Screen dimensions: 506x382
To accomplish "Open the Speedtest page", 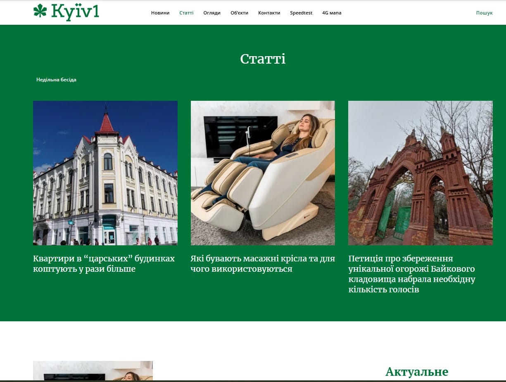I will tap(301, 13).
